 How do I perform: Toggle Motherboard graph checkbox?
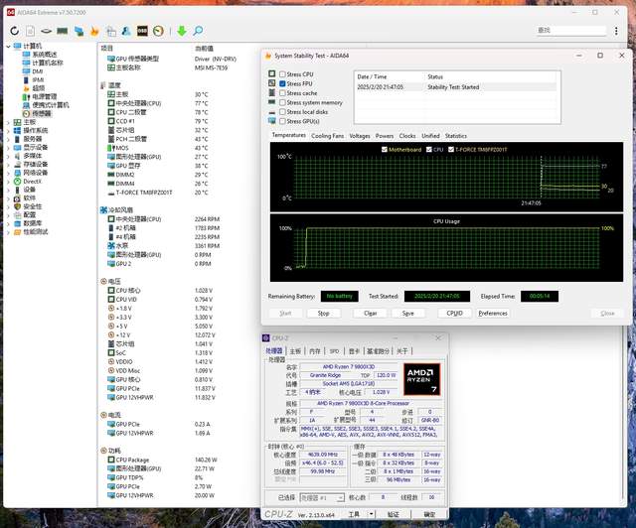385,150
